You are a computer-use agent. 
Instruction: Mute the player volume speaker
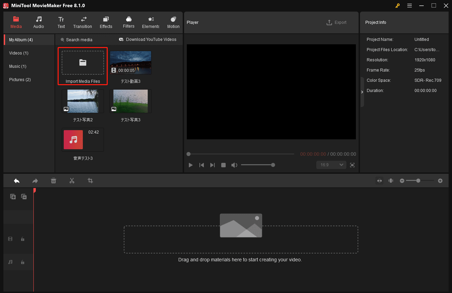234,165
